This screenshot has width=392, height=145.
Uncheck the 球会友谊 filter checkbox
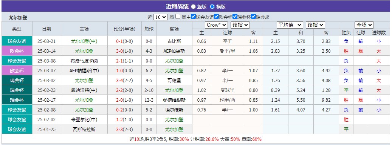pos(193,17)
